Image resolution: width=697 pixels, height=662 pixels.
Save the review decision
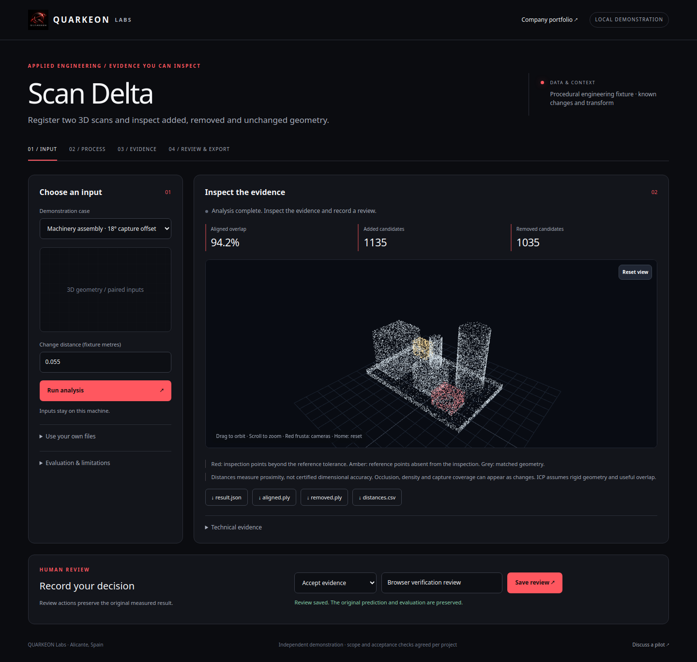(535, 583)
